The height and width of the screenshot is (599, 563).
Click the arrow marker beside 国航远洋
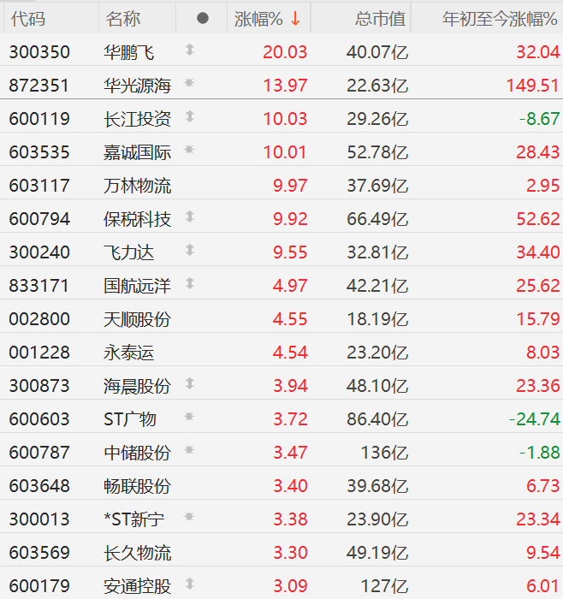(190, 283)
